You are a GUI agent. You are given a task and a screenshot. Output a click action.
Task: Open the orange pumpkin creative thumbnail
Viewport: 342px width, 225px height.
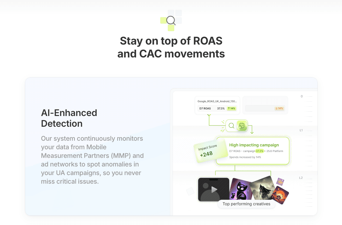[x=280, y=195]
